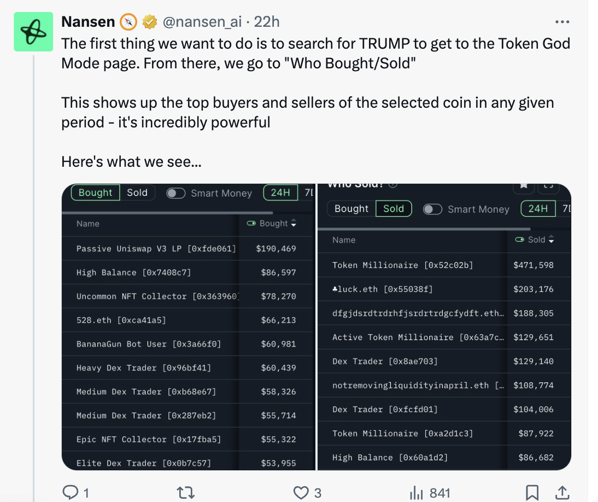Choose 24H period in right panel
Image resolution: width=598 pixels, height=502 pixels.
[538, 209]
